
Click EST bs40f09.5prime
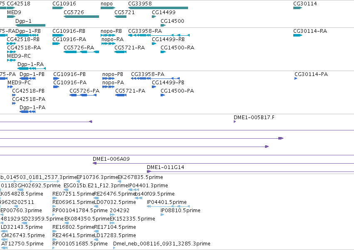(x=139, y=198)
